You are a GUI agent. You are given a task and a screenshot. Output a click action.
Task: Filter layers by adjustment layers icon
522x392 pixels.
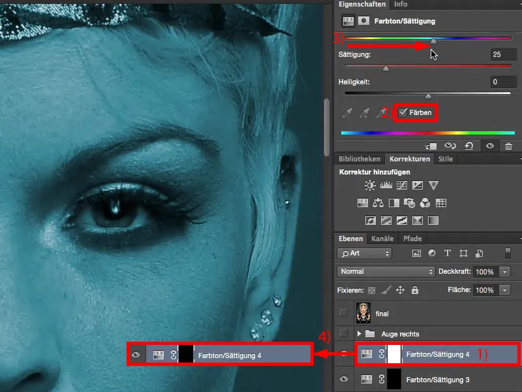tap(432, 253)
